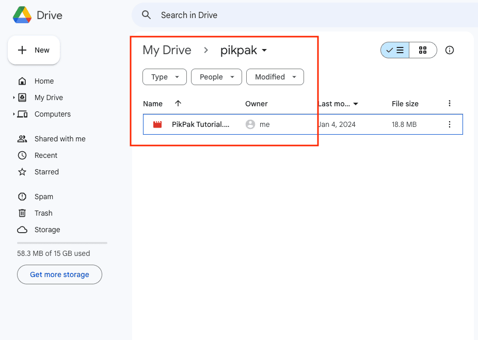Image resolution: width=478 pixels, height=340 pixels.
Task: Click the 18.8 MB size cell
Action: click(404, 124)
